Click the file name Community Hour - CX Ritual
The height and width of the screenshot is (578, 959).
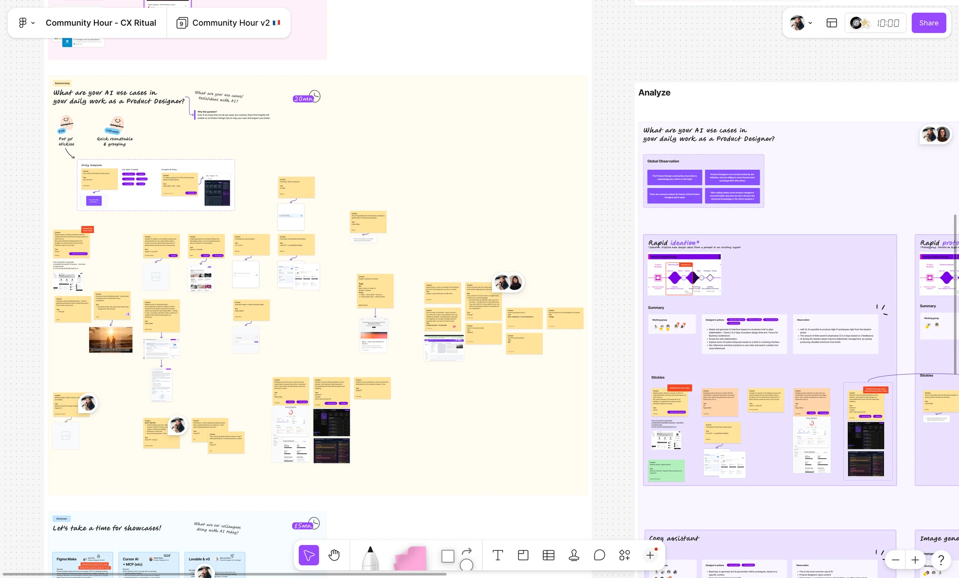[x=101, y=23]
